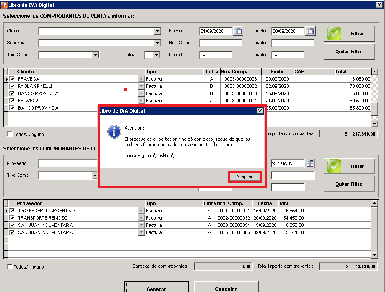Close the Libro de IVA Digital message dialog

click(x=260, y=111)
